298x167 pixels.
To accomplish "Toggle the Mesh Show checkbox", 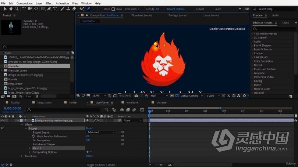I will (113, 9).
